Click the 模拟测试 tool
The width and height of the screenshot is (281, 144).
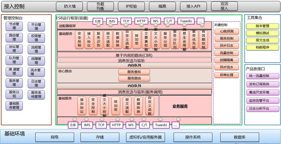click(262, 33)
